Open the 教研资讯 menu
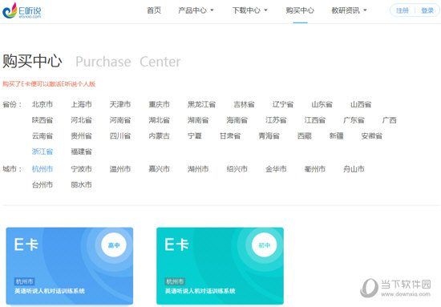This screenshot has width=441, height=307. pyautogui.click(x=346, y=10)
